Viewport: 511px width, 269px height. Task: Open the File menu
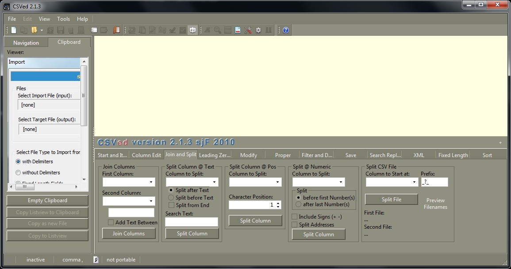(x=12, y=19)
